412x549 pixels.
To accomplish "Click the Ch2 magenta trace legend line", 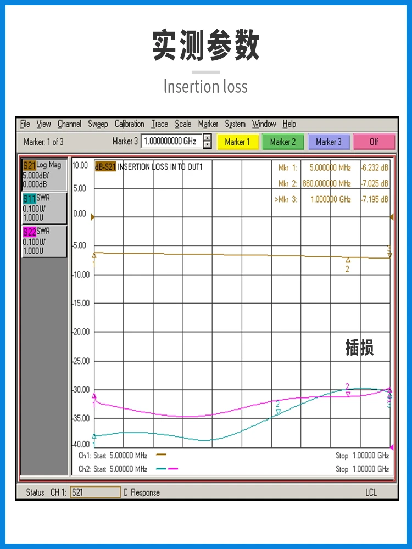I will pos(173,468).
